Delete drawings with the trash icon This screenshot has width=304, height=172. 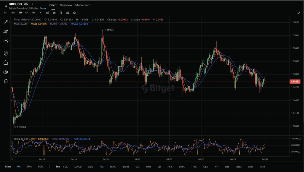6,81
